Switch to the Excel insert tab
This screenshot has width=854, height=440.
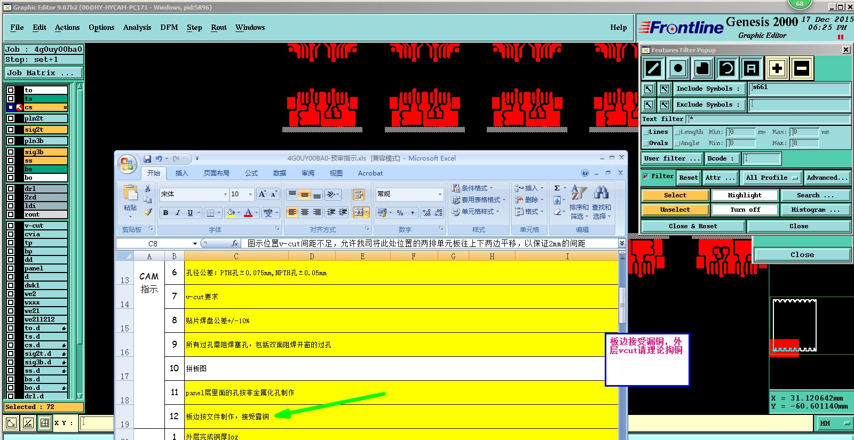click(x=182, y=173)
